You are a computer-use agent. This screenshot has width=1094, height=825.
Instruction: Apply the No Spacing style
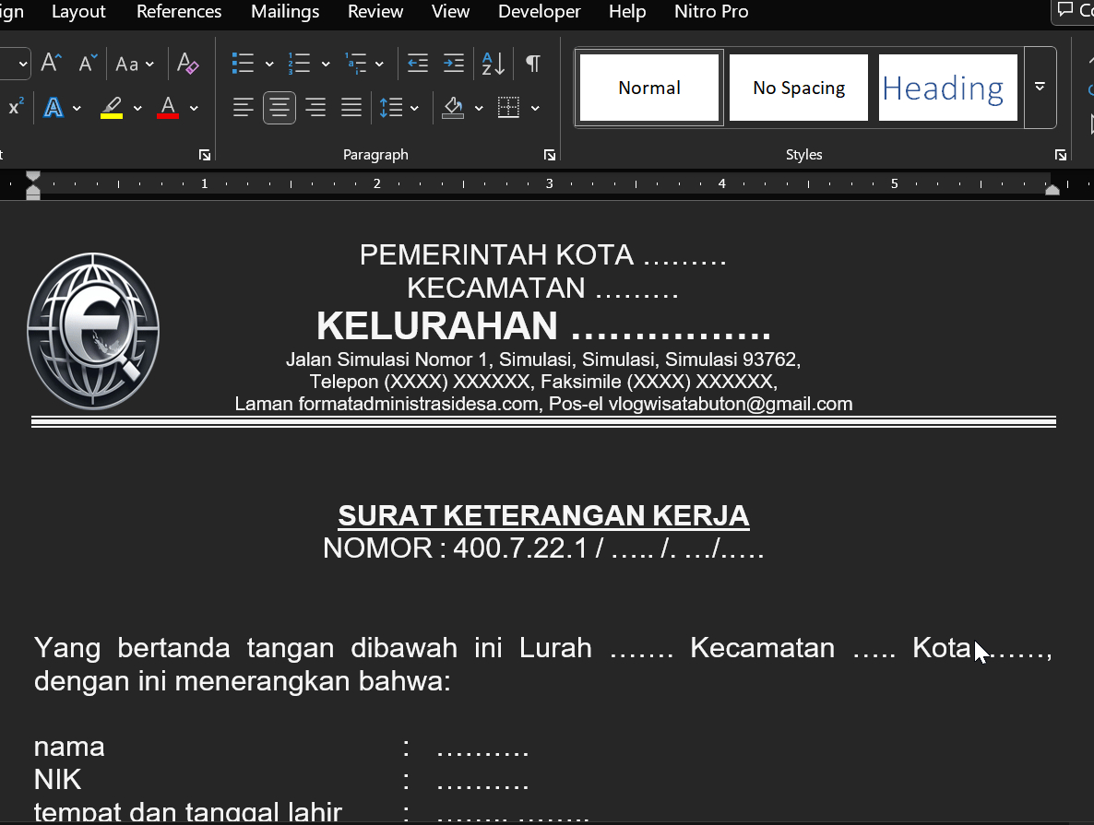coord(799,88)
